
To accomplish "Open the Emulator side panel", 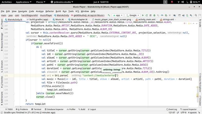I will [200, 101].
